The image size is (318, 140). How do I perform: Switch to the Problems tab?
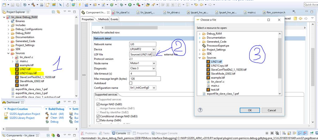89,133
